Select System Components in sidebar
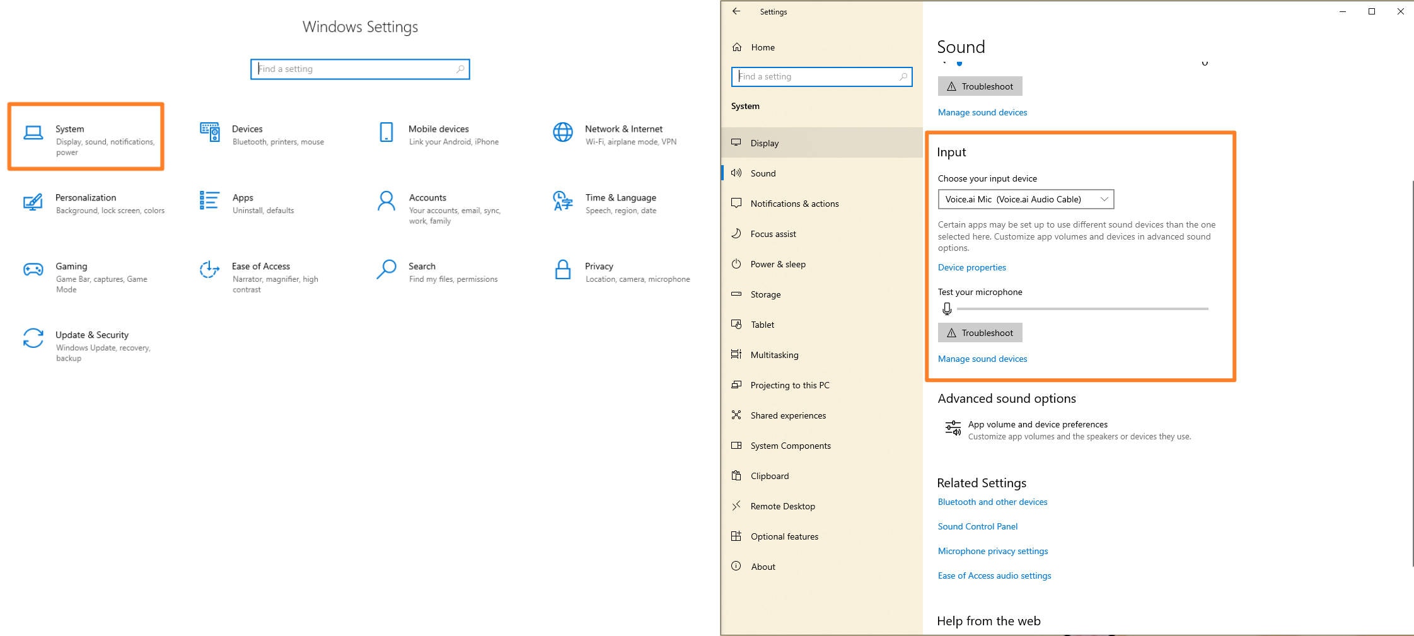 click(x=821, y=446)
